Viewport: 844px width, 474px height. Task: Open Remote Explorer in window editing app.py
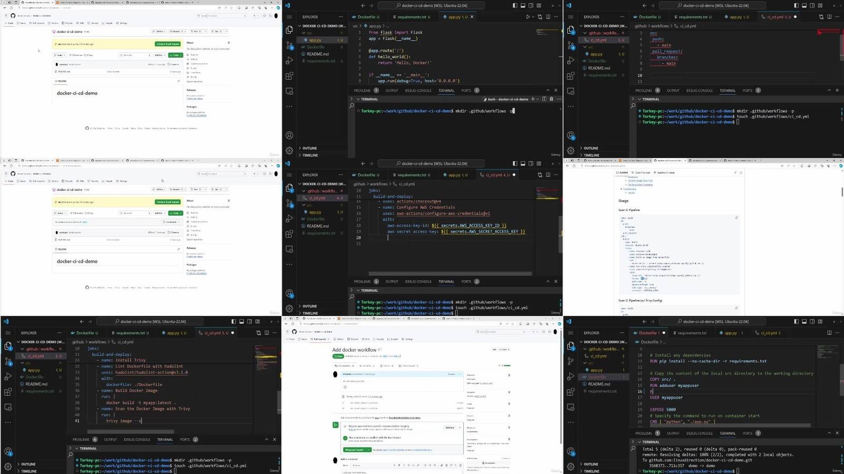pyautogui.click(x=289, y=91)
